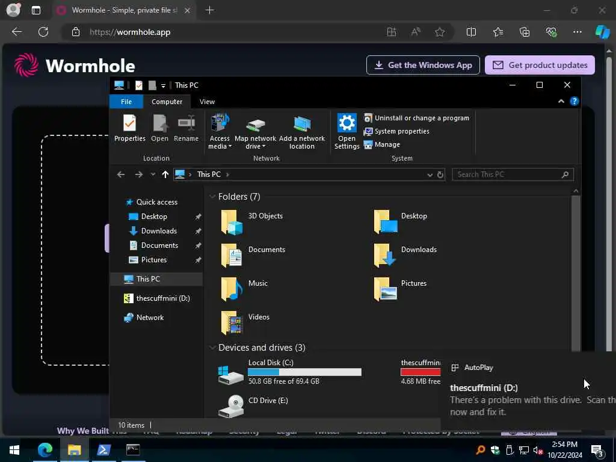Click Manage in the System group
The height and width of the screenshot is (462, 616).
pos(382,144)
